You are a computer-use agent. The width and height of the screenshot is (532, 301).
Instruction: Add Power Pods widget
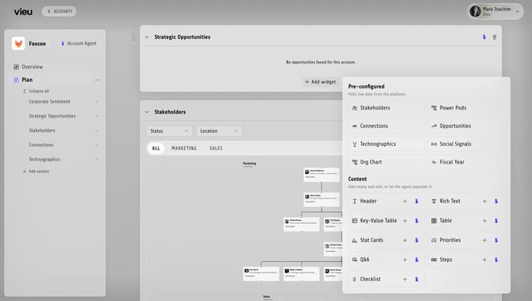pyautogui.click(x=465, y=108)
